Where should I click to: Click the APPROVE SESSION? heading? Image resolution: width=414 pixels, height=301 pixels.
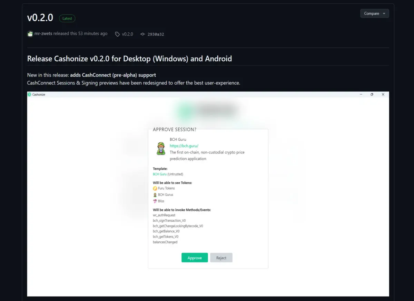(175, 130)
